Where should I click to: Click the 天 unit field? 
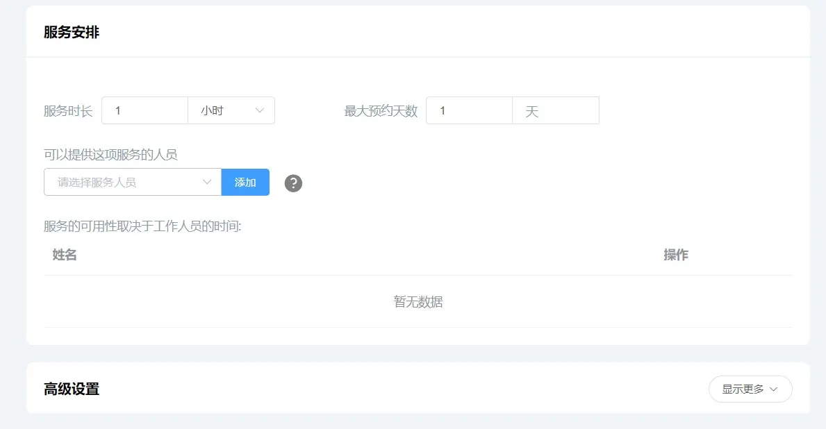555,111
